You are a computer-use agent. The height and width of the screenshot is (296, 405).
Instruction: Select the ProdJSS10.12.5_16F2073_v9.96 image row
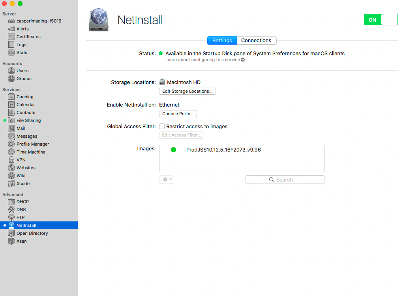click(x=242, y=150)
